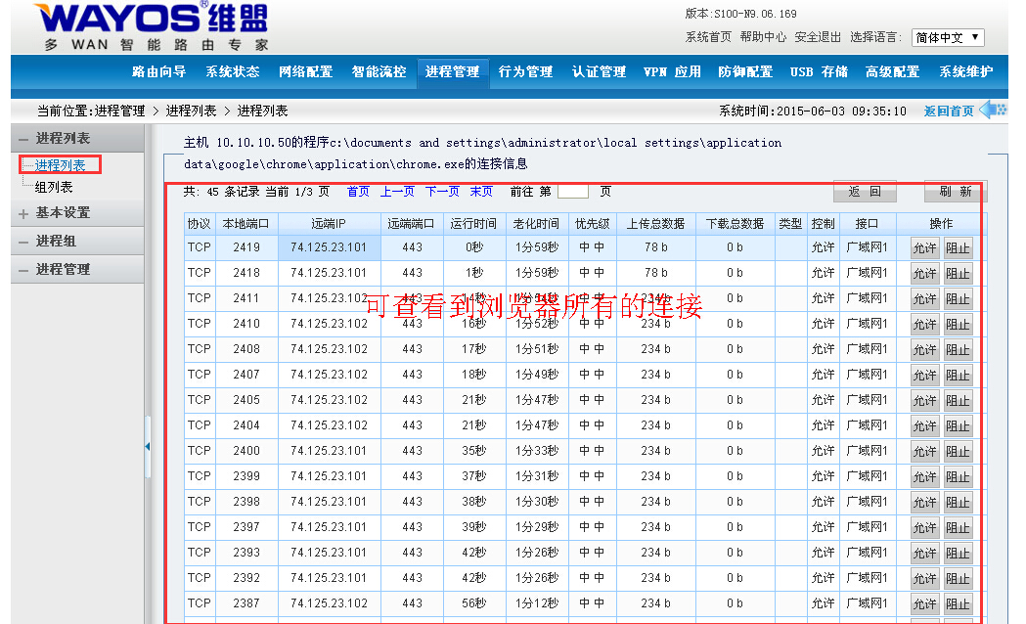Click the blue return-home arrow icon
This screenshot has height=624, width=1026.
[994, 110]
